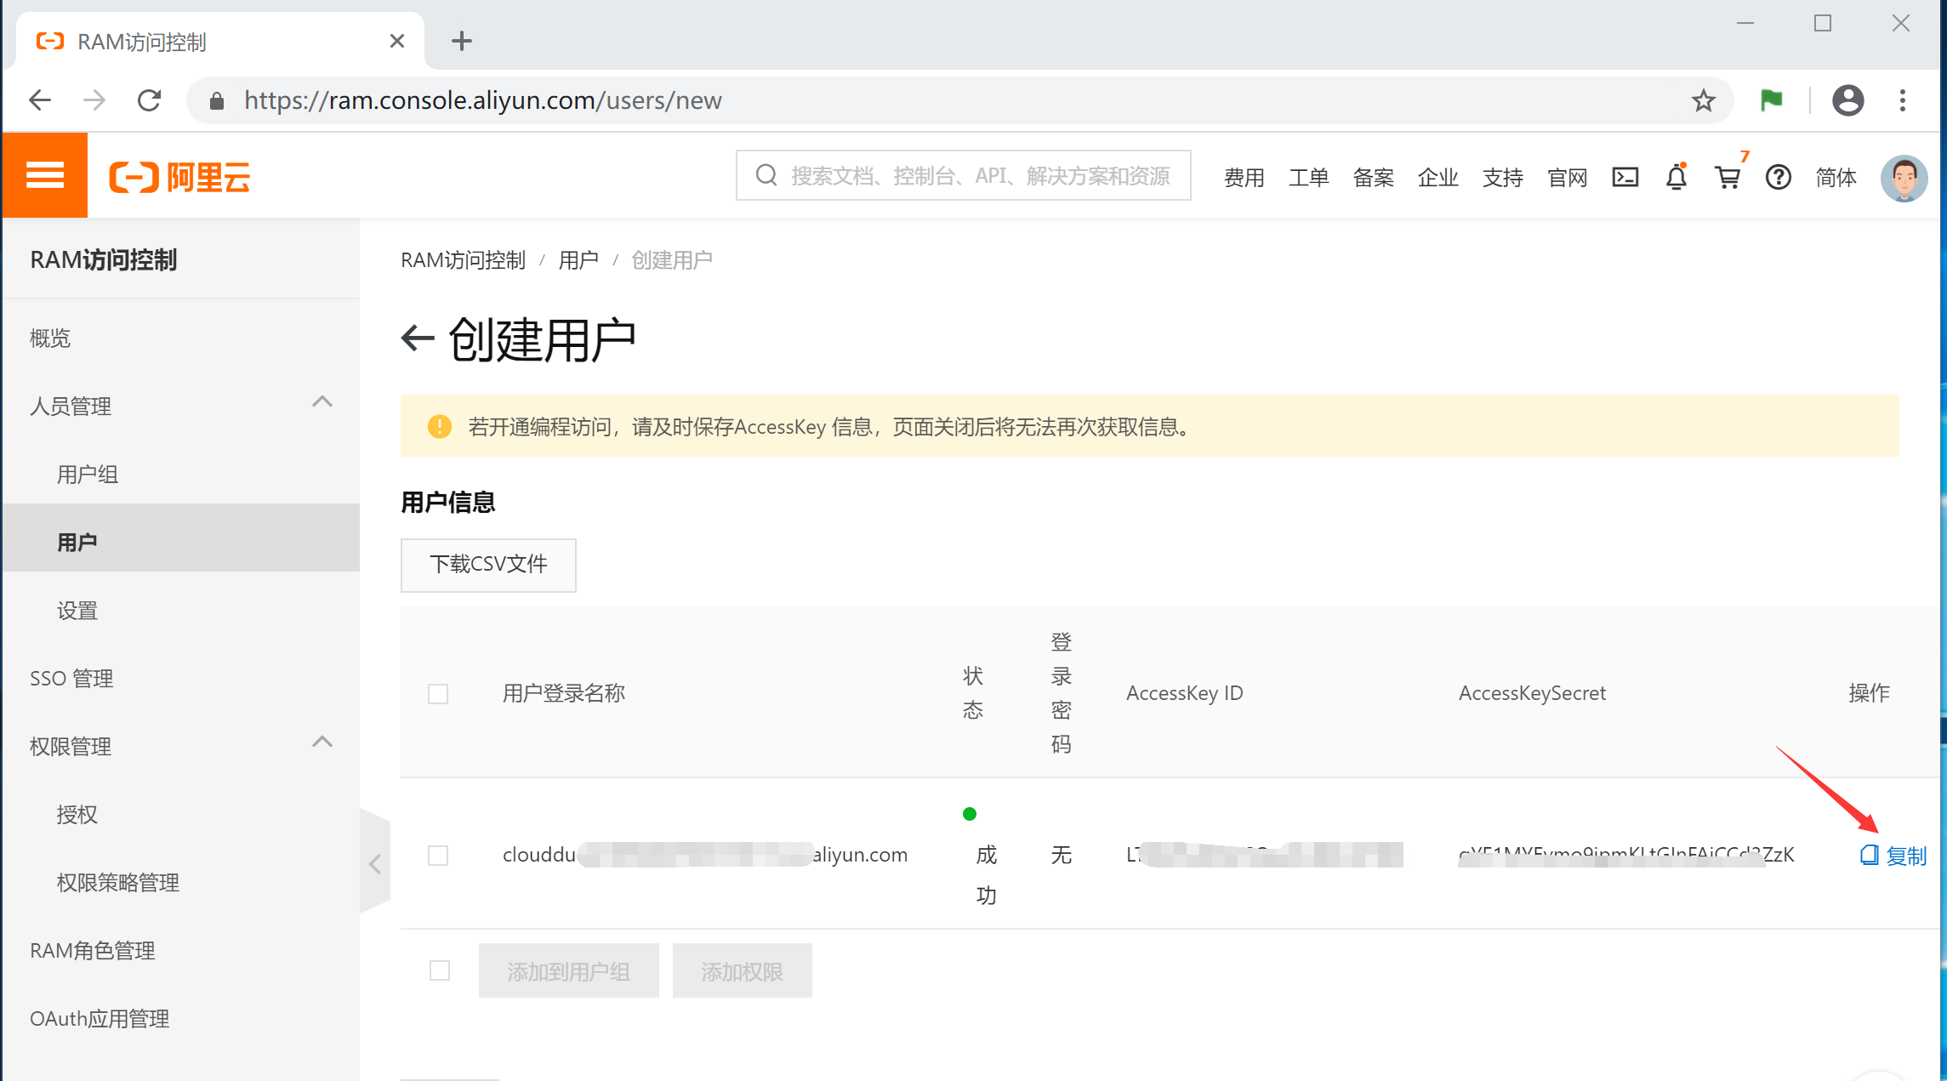Click the search magnifier icon
1947x1081 pixels.
point(766,175)
